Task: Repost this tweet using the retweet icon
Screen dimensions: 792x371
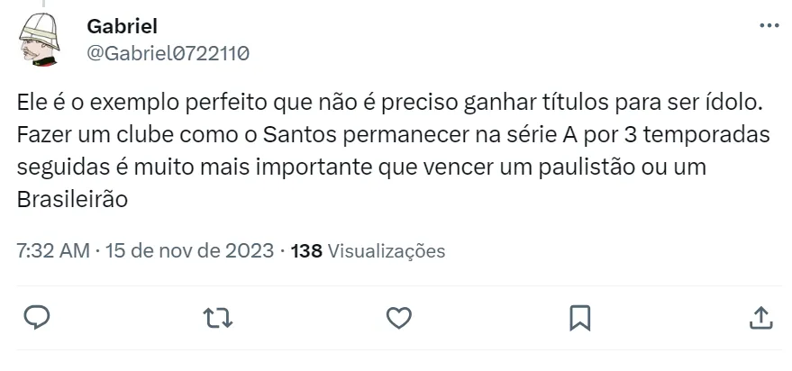Action: coord(216,317)
